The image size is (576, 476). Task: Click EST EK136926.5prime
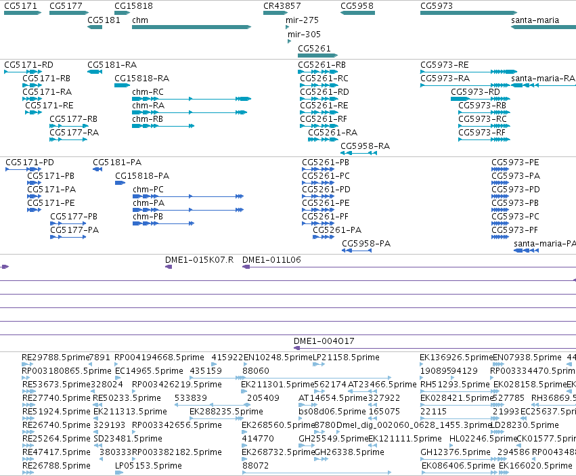(422, 364)
